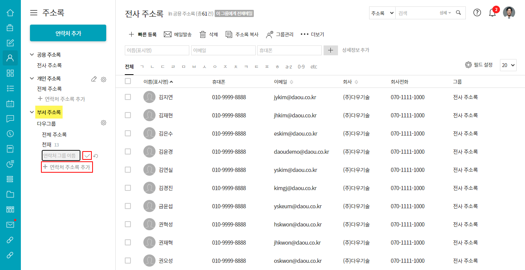Open the mail icon in left sidebar
Screen dimensions: 525x270
(10, 225)
